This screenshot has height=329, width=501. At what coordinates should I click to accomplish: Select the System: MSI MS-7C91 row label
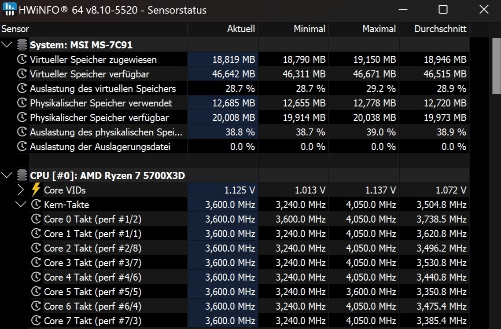pyautogui.click(x=81, y=45)
